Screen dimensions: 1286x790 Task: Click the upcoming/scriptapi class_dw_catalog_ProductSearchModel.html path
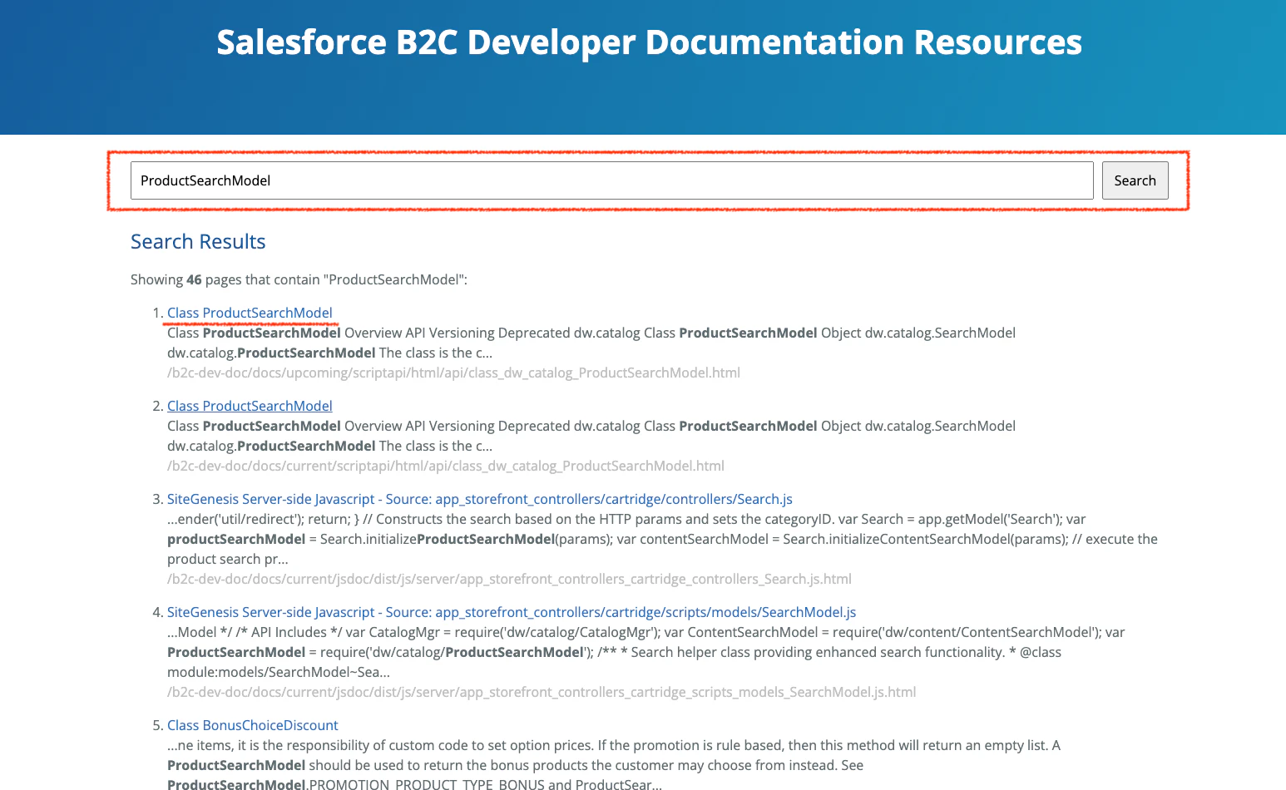pyautogui.click(x=453, y=373)
